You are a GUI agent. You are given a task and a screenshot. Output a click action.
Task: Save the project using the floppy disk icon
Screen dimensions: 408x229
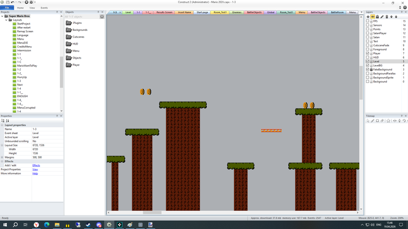click(x=8, y=2)
